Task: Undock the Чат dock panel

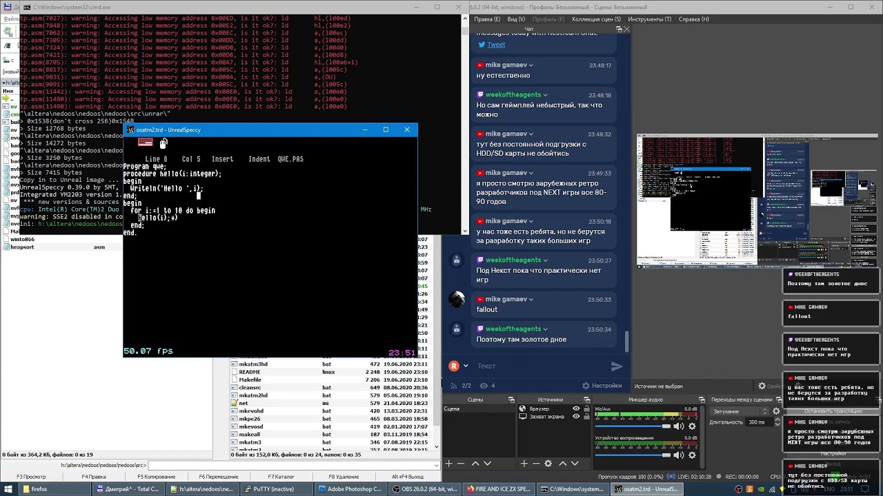Action: pos(619,29)
